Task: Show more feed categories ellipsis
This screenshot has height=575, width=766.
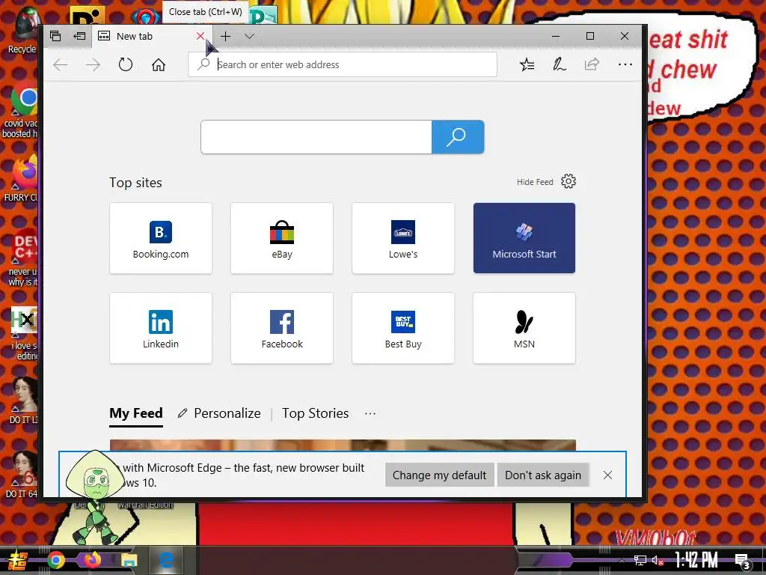Action: pyautogui.click(x=370, y=413)
